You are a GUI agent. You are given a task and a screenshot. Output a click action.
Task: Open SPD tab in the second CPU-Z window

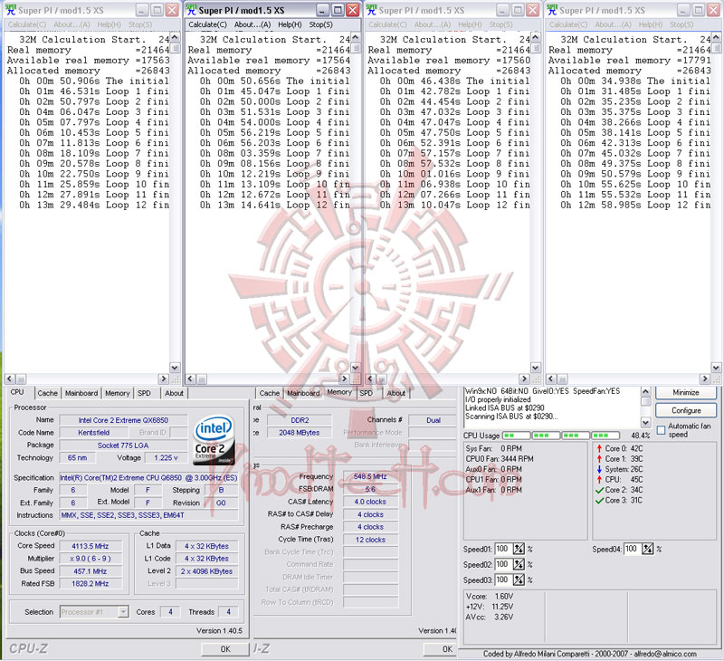366,393
